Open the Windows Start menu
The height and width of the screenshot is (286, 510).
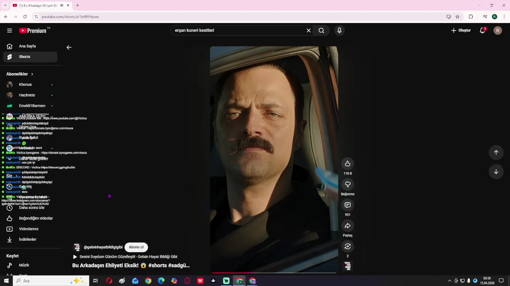[6, 281]
